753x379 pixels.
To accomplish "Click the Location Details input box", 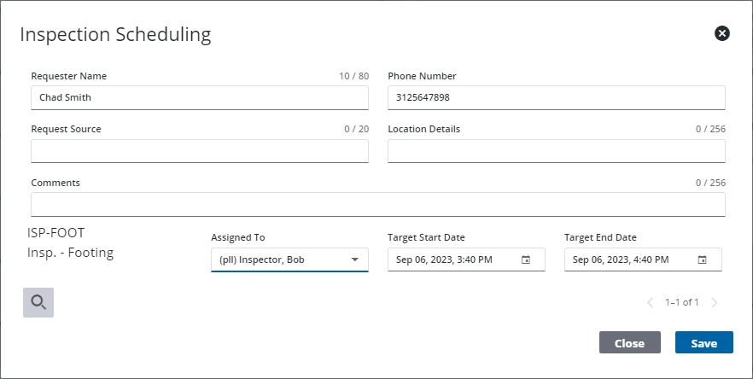I will [556, 151].
